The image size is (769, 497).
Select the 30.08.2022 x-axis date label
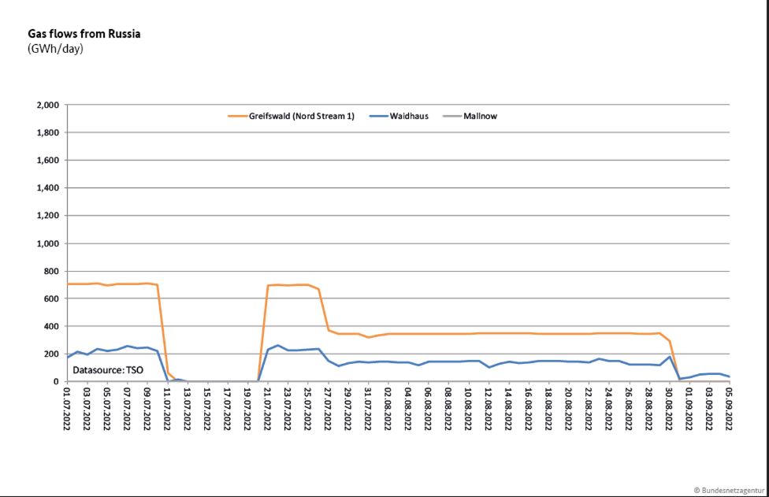click(668, 410)
